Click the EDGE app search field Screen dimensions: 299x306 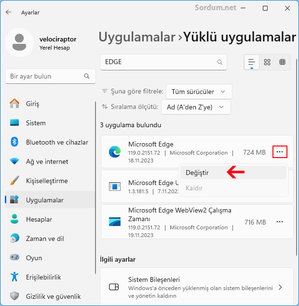pyautogui.click(x=163, y=62)
